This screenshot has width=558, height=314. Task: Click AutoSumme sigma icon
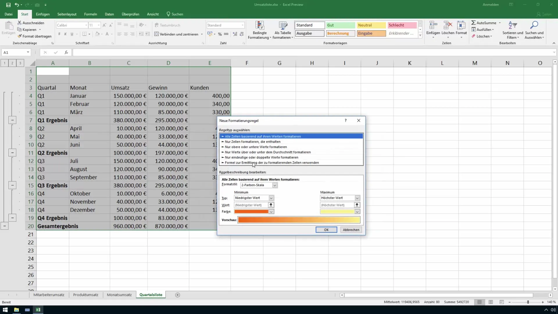(x=473, y=23)
